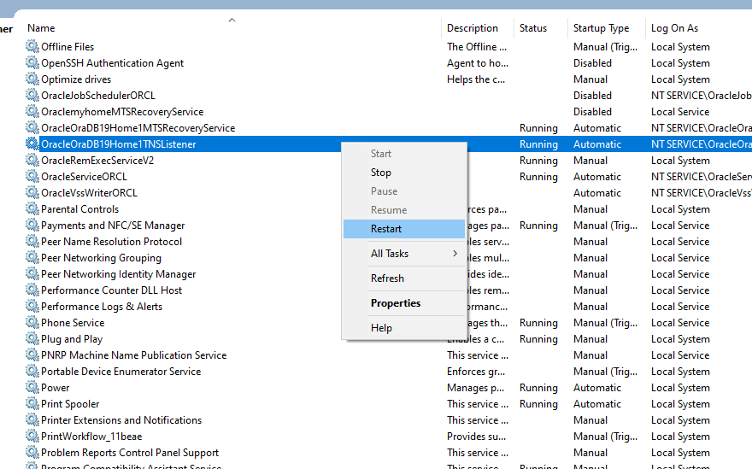
Task: Sort services by Status column header
Action: tap(533, 28)
